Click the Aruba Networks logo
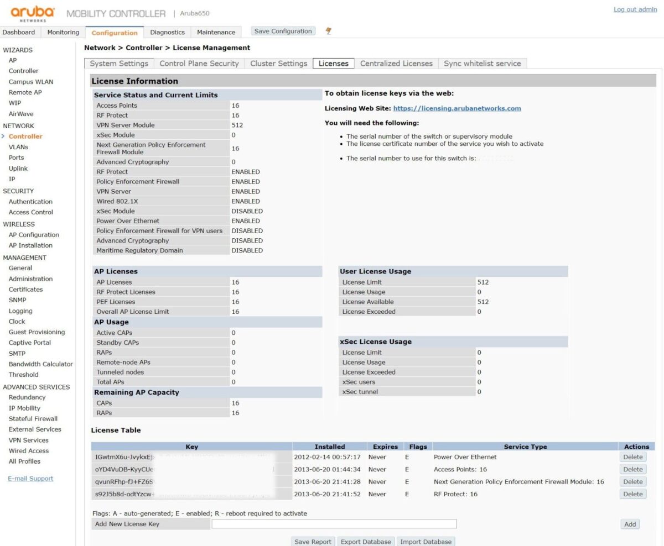The image size is (664, 546). click(32, 13)
